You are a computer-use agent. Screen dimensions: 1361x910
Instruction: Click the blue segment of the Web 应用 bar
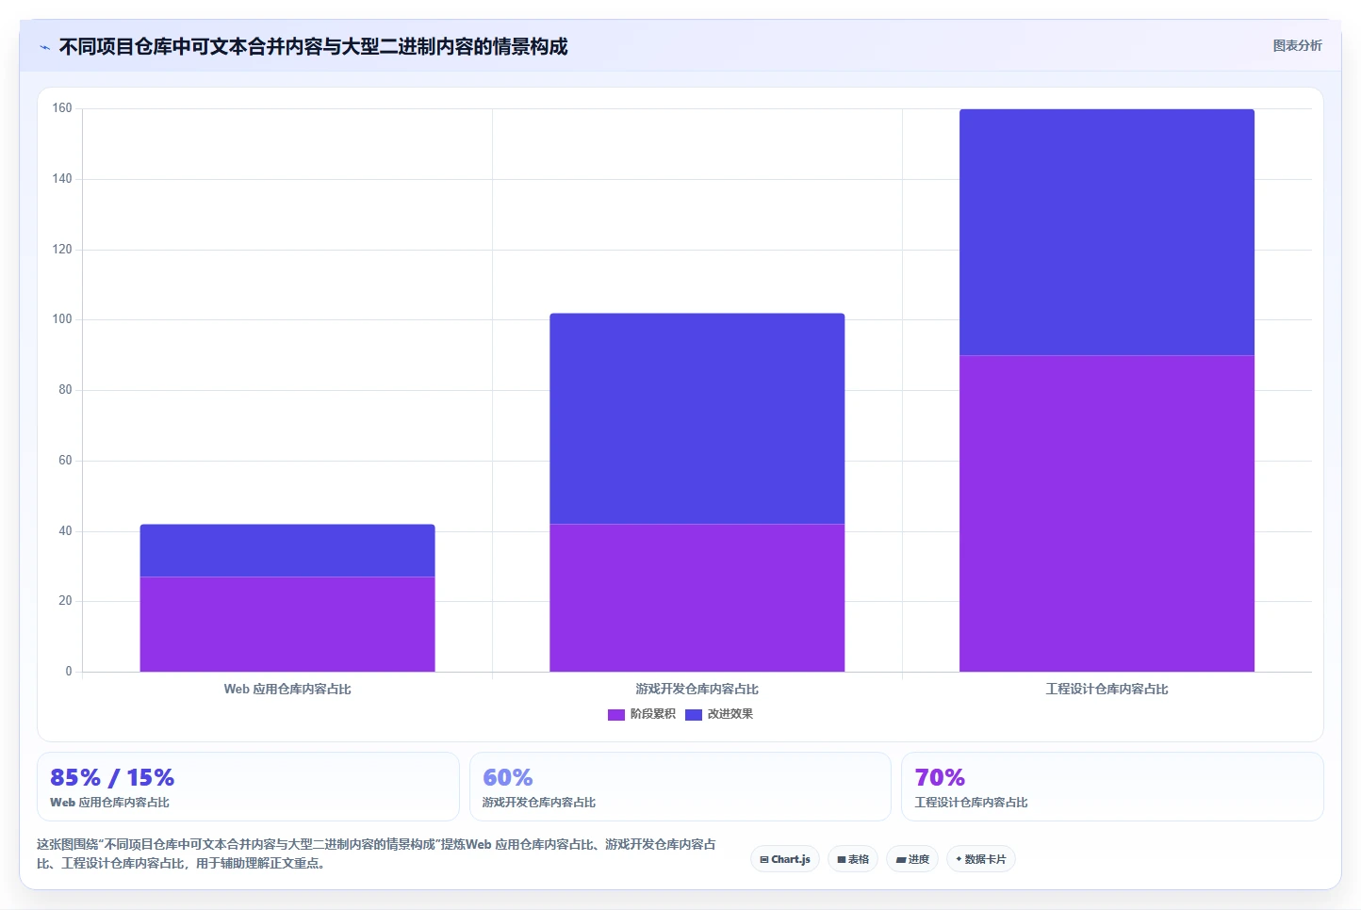pos(287,550)
